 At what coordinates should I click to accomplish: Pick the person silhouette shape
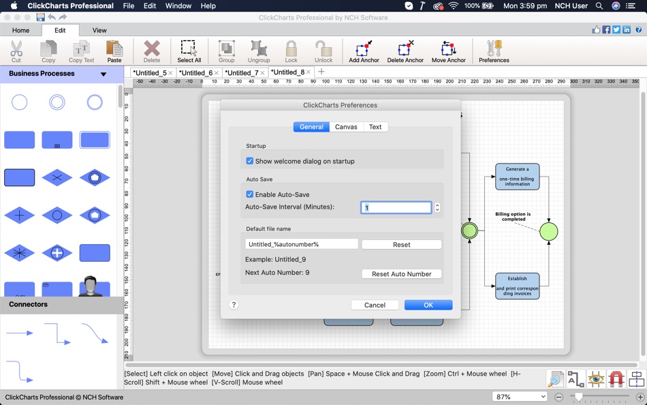91,286
